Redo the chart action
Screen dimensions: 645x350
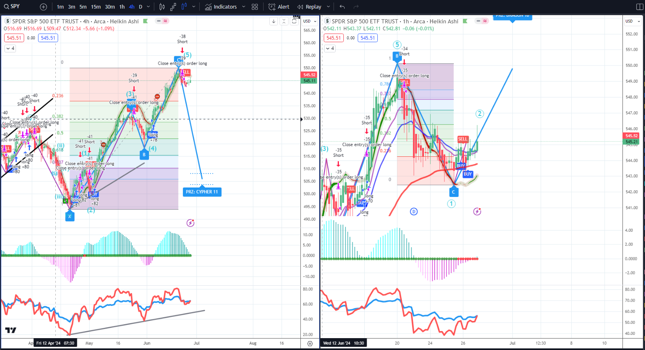(x=356, y=7)
